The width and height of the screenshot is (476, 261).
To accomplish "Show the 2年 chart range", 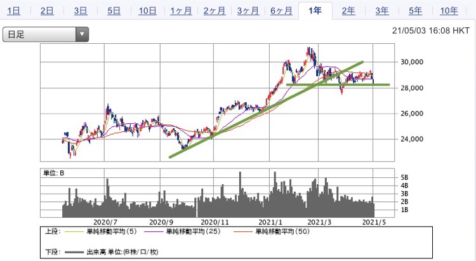I will tap(348, 11).
